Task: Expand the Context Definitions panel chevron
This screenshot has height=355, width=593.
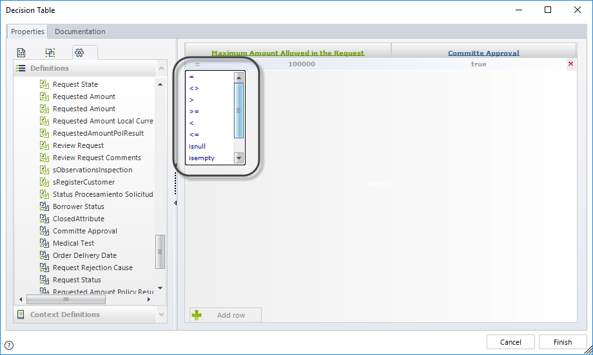Action: pyautogui.click(x=162, y=314)
